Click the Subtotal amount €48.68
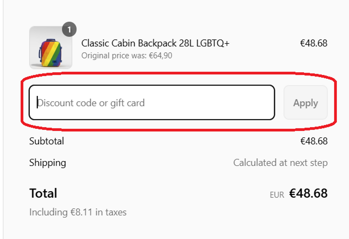The height and width of the screenshot is (239, 349). pos(314,141)
